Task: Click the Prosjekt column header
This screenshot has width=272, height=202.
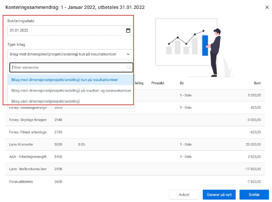Action: 158,83
